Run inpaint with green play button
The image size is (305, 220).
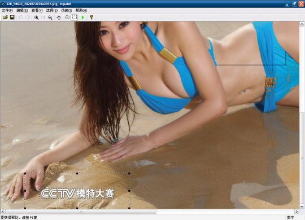[83, 17]
